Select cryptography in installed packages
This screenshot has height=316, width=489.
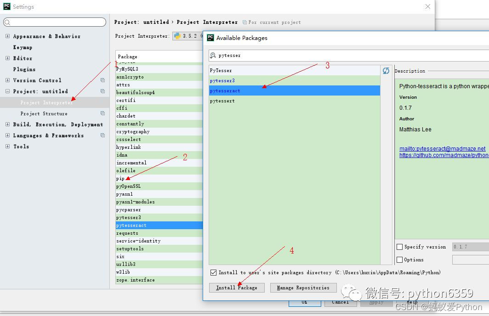(x=159, y=131)
